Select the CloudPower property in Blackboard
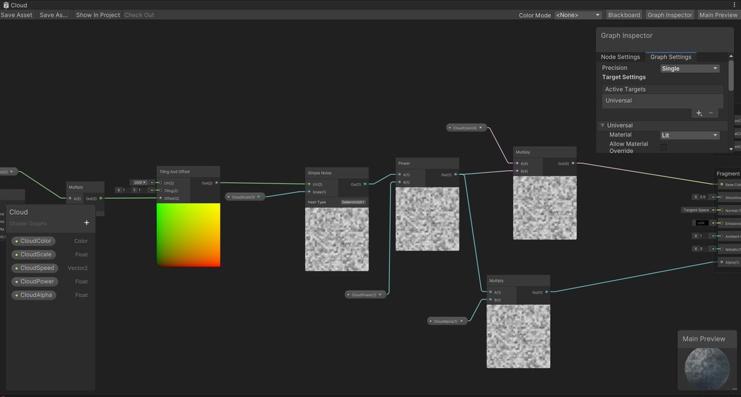The width and height of the screenshot is (741, 397). [x=35, y=282]
